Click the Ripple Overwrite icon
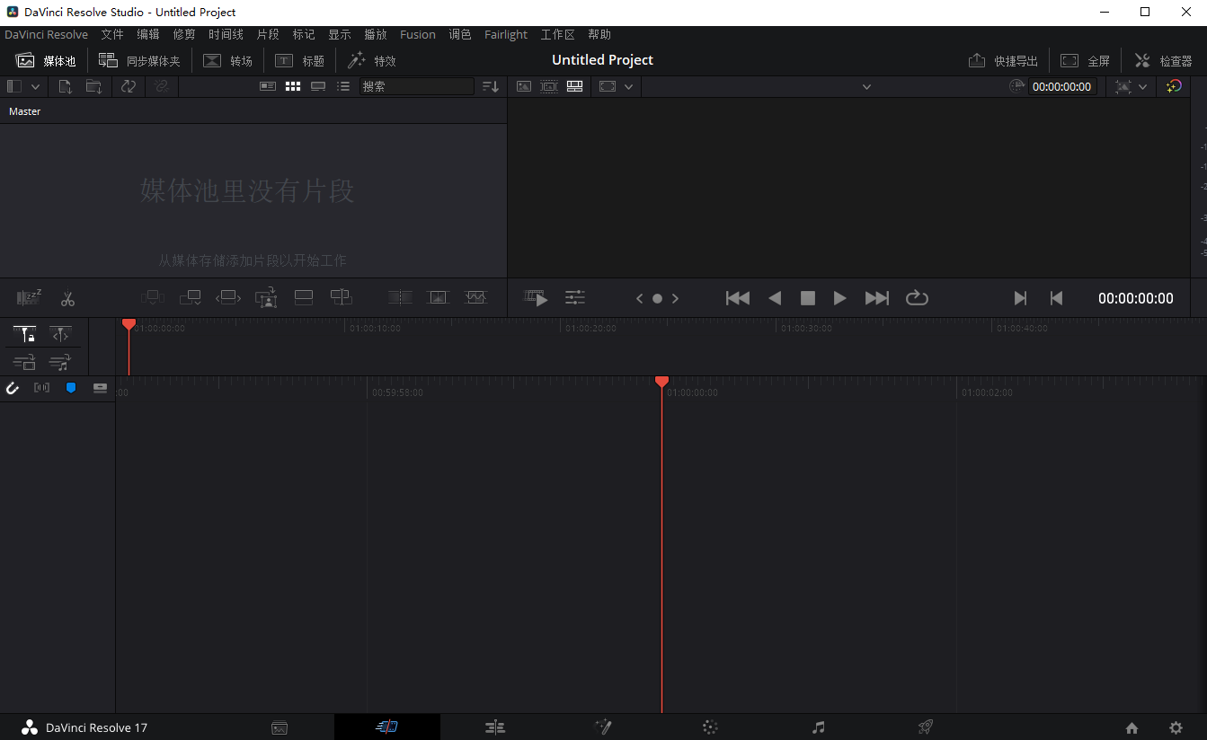 228,297
